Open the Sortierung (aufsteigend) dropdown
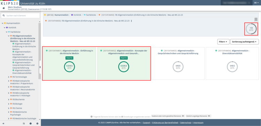 point(244,42)
